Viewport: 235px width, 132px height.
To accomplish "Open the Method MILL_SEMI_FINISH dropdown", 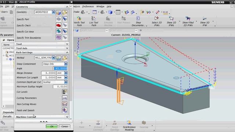I will coord(54,58).
